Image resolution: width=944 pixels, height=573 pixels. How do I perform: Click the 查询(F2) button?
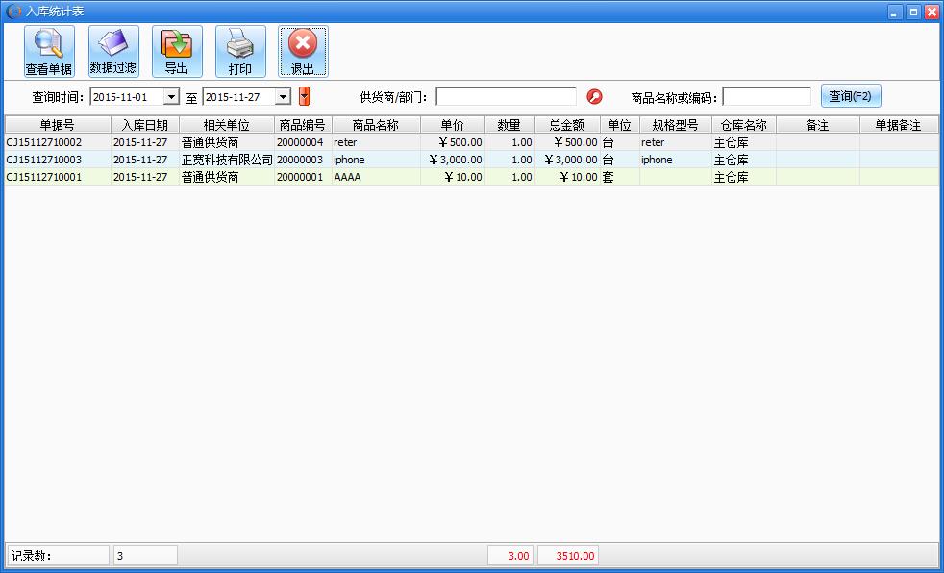pos(851,96)
